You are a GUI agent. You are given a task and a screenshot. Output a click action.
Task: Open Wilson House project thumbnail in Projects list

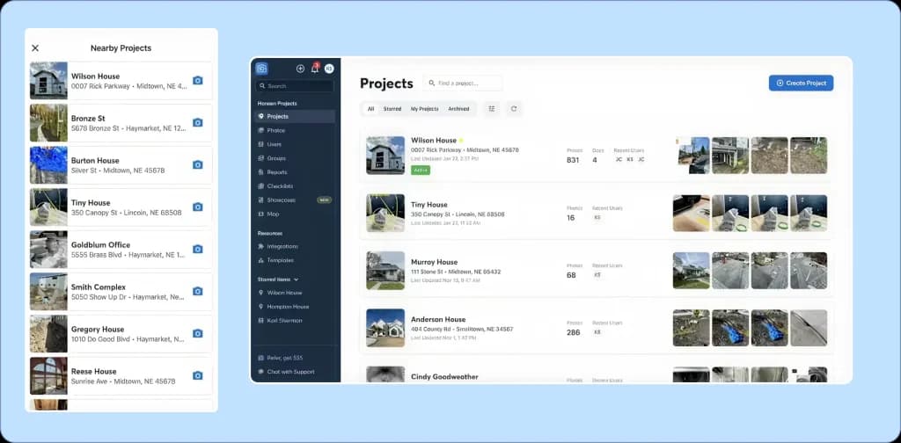click(385, 156)
